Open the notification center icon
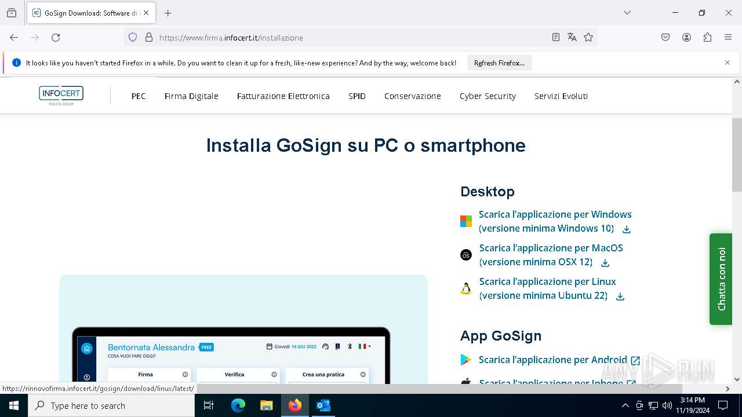 [723, 405]
